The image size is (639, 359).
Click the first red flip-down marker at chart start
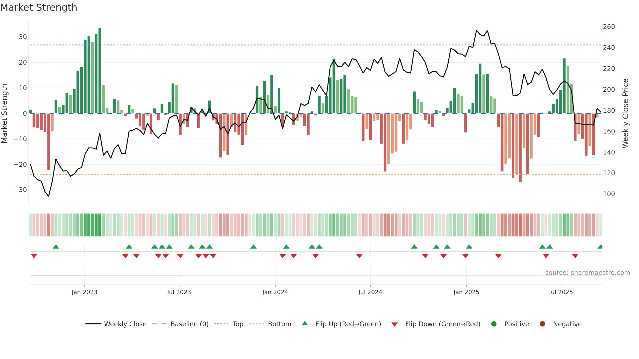(34, 256)
